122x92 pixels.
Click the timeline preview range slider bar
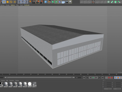[x=40, y=77]
